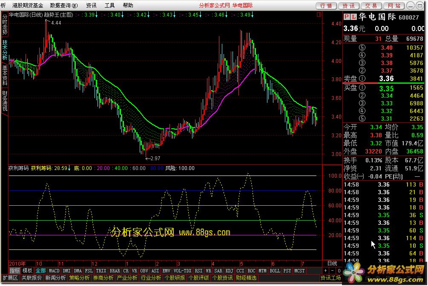
Task: Select the 指标 tab at bottom
Action: click(15, 271)
